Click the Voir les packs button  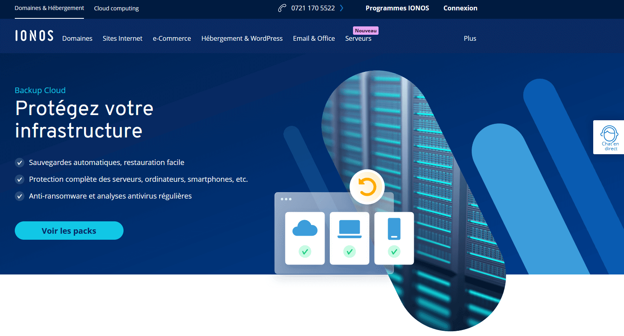click(69, 231)
